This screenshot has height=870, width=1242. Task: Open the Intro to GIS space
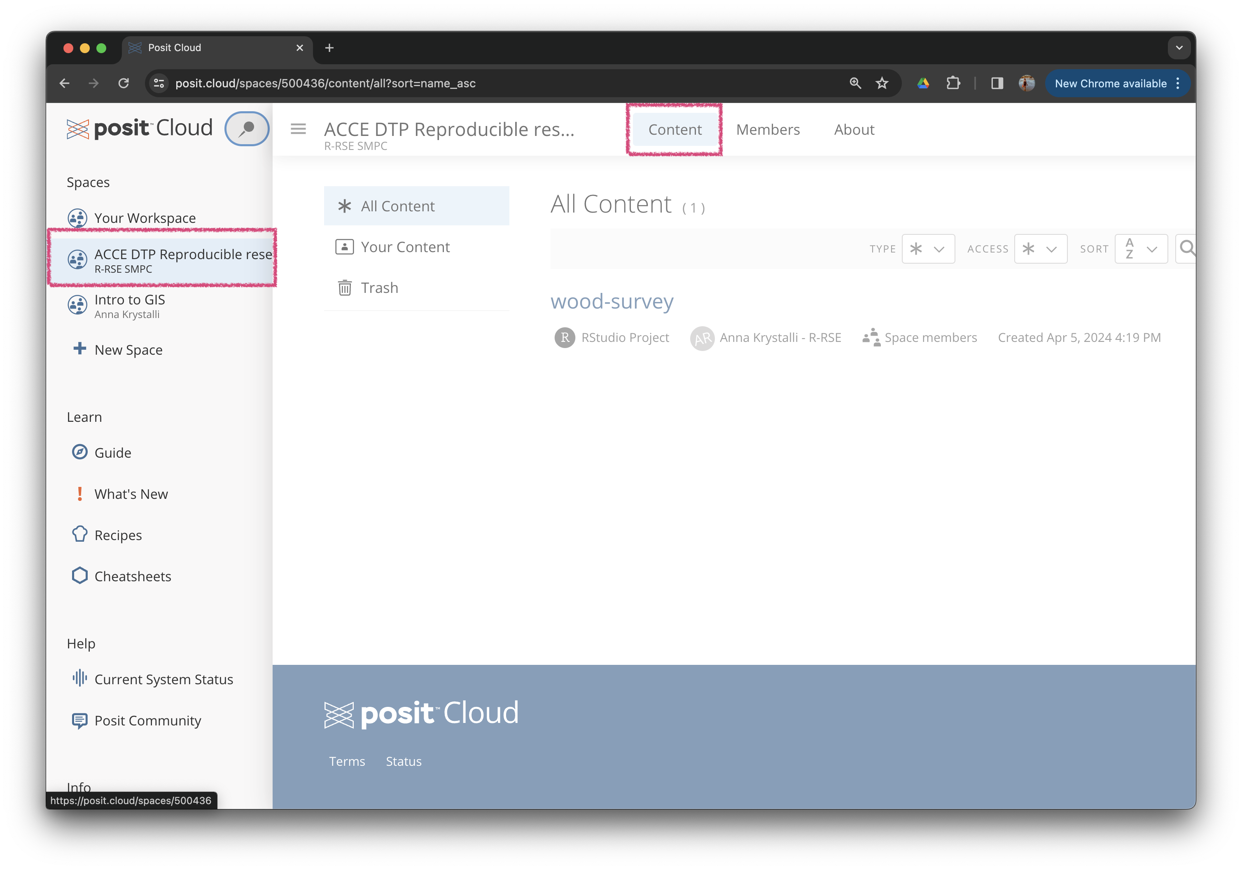[129, 306]
